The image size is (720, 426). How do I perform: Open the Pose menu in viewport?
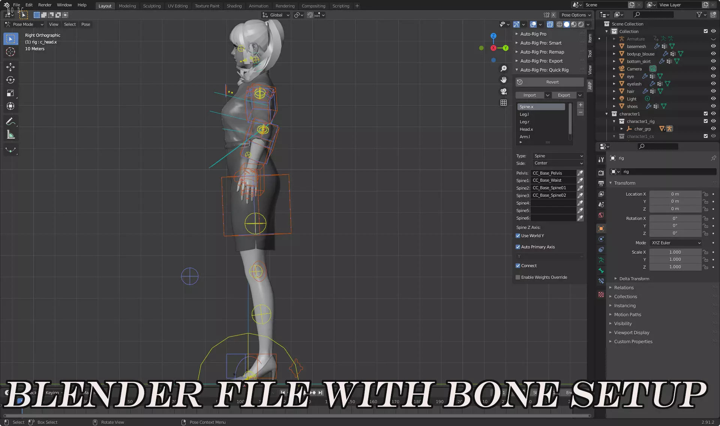85,24
